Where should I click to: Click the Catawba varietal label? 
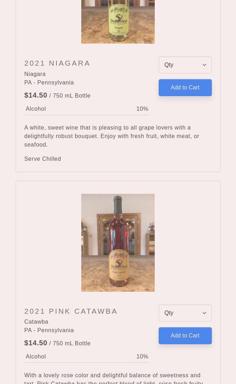[x=36, y=322]
